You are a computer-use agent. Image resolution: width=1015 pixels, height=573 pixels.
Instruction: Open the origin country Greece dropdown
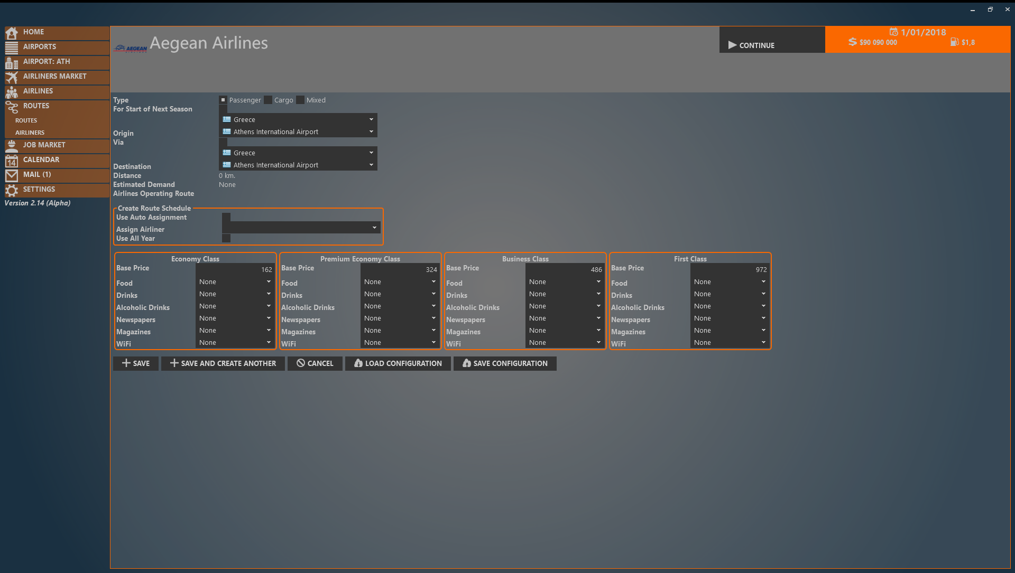pos(298,119)
